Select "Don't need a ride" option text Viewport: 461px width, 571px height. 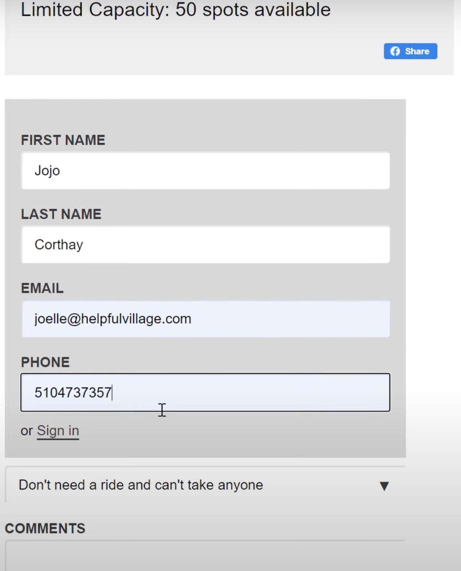[x=141, y=485]
